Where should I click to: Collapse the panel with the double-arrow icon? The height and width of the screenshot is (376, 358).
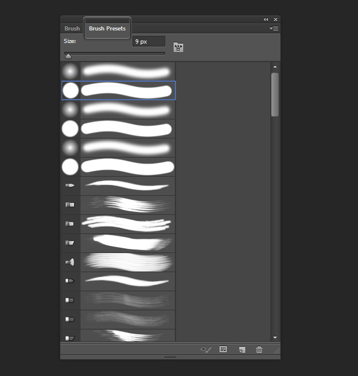click(266, 20)
